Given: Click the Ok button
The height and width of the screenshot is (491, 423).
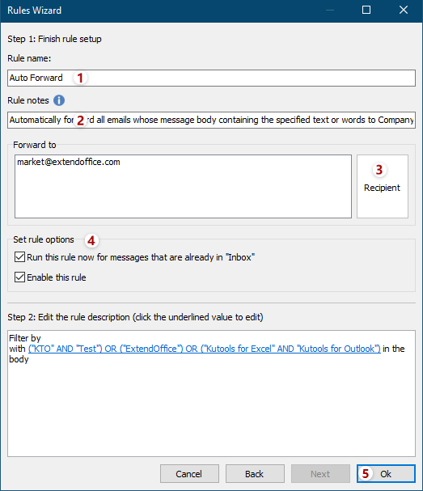Looking at the screenshot, I should coord(386,474).
